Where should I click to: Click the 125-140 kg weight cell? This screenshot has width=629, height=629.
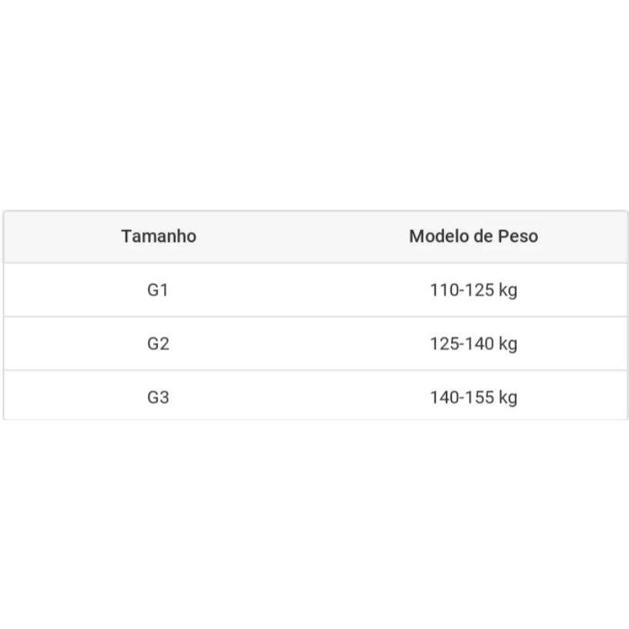(x=473, y=343)
